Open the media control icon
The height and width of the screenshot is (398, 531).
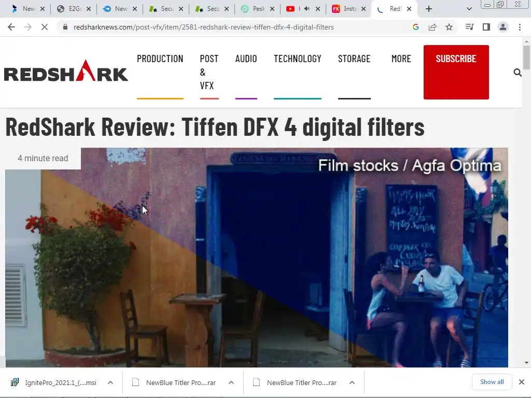[469, 27]
